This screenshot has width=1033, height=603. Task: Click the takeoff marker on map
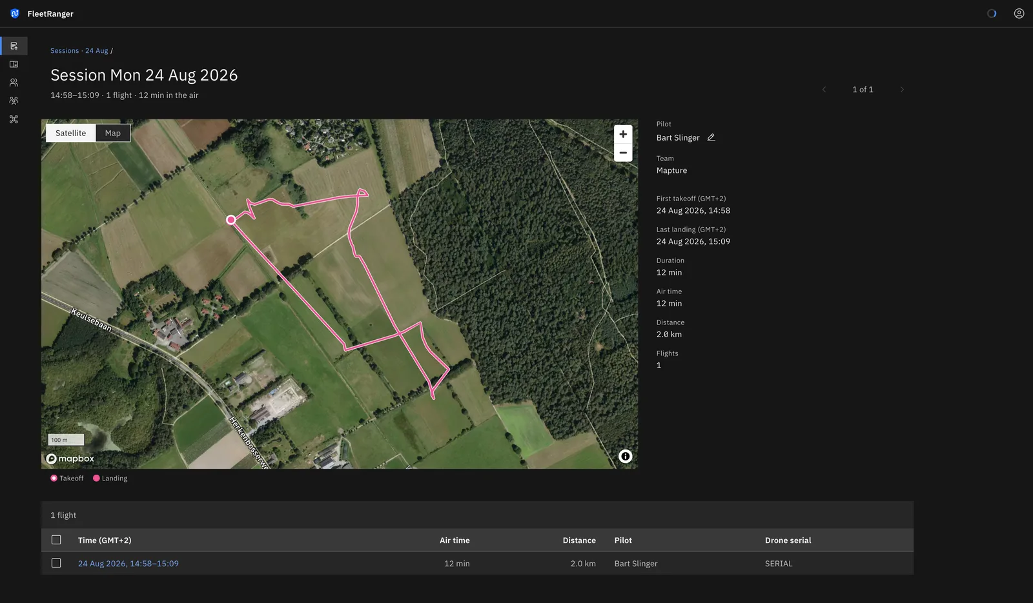coord(230,220)
